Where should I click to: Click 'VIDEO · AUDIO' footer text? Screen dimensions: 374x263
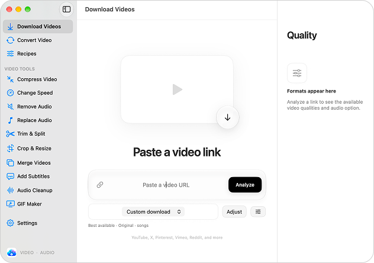pyautogui.click(x=37, y=252)
